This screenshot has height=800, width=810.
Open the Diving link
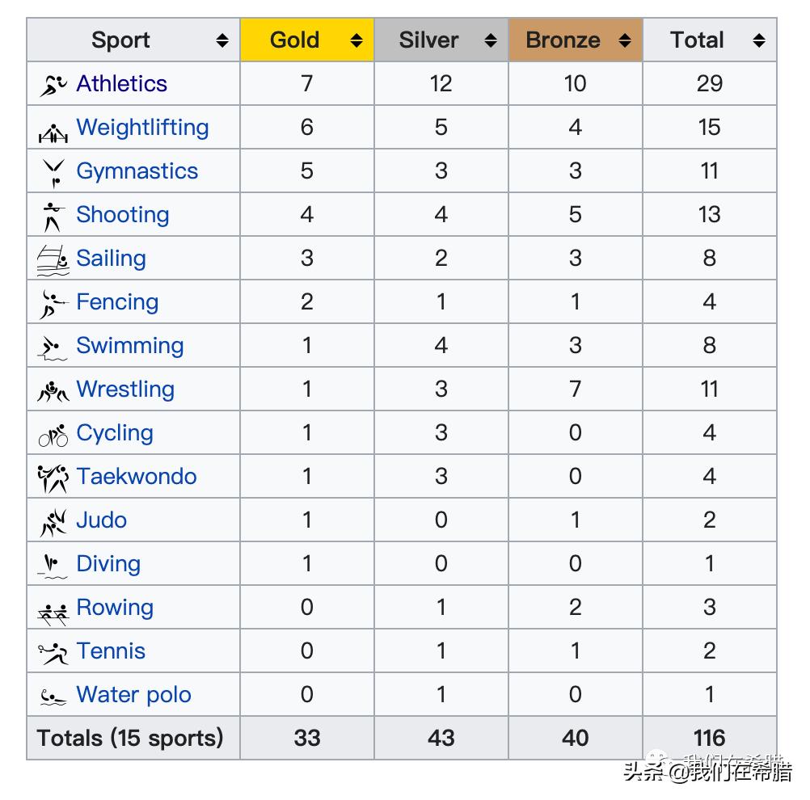point(108,564)
